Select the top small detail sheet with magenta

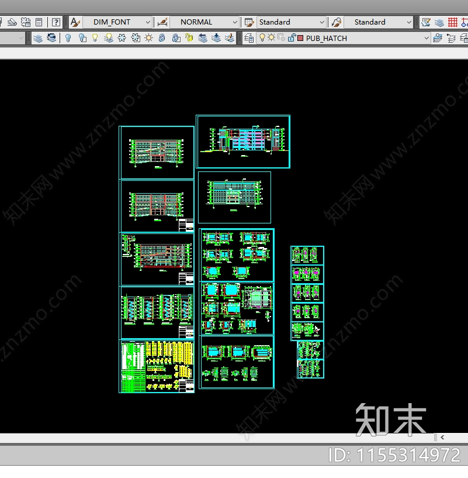[x=307, y=255]
